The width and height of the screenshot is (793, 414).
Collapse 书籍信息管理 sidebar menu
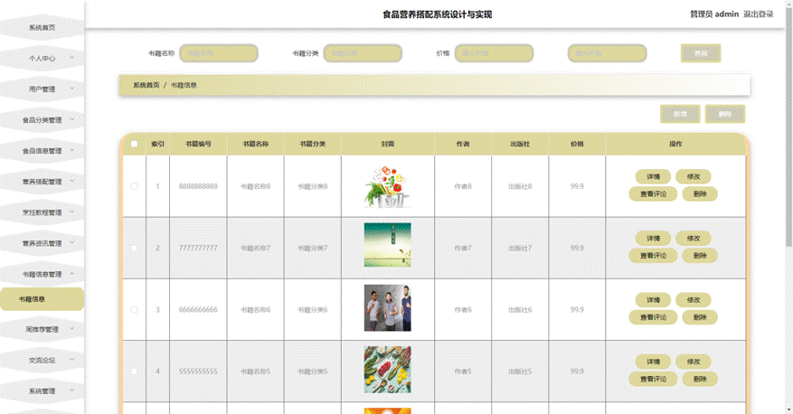click(42, 275)
